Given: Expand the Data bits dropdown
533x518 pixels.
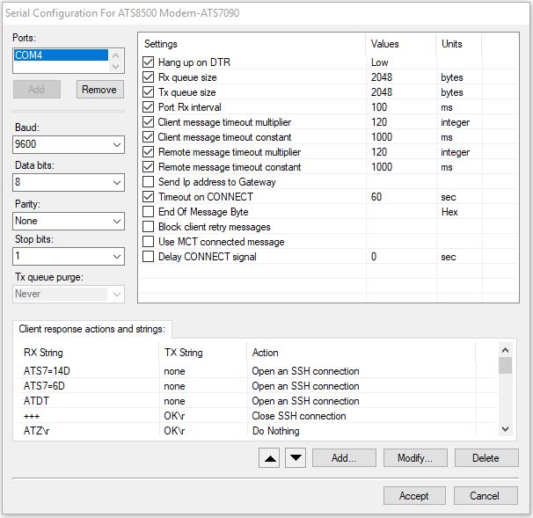Looking at the screenshot, I should [x=69, y=183].
